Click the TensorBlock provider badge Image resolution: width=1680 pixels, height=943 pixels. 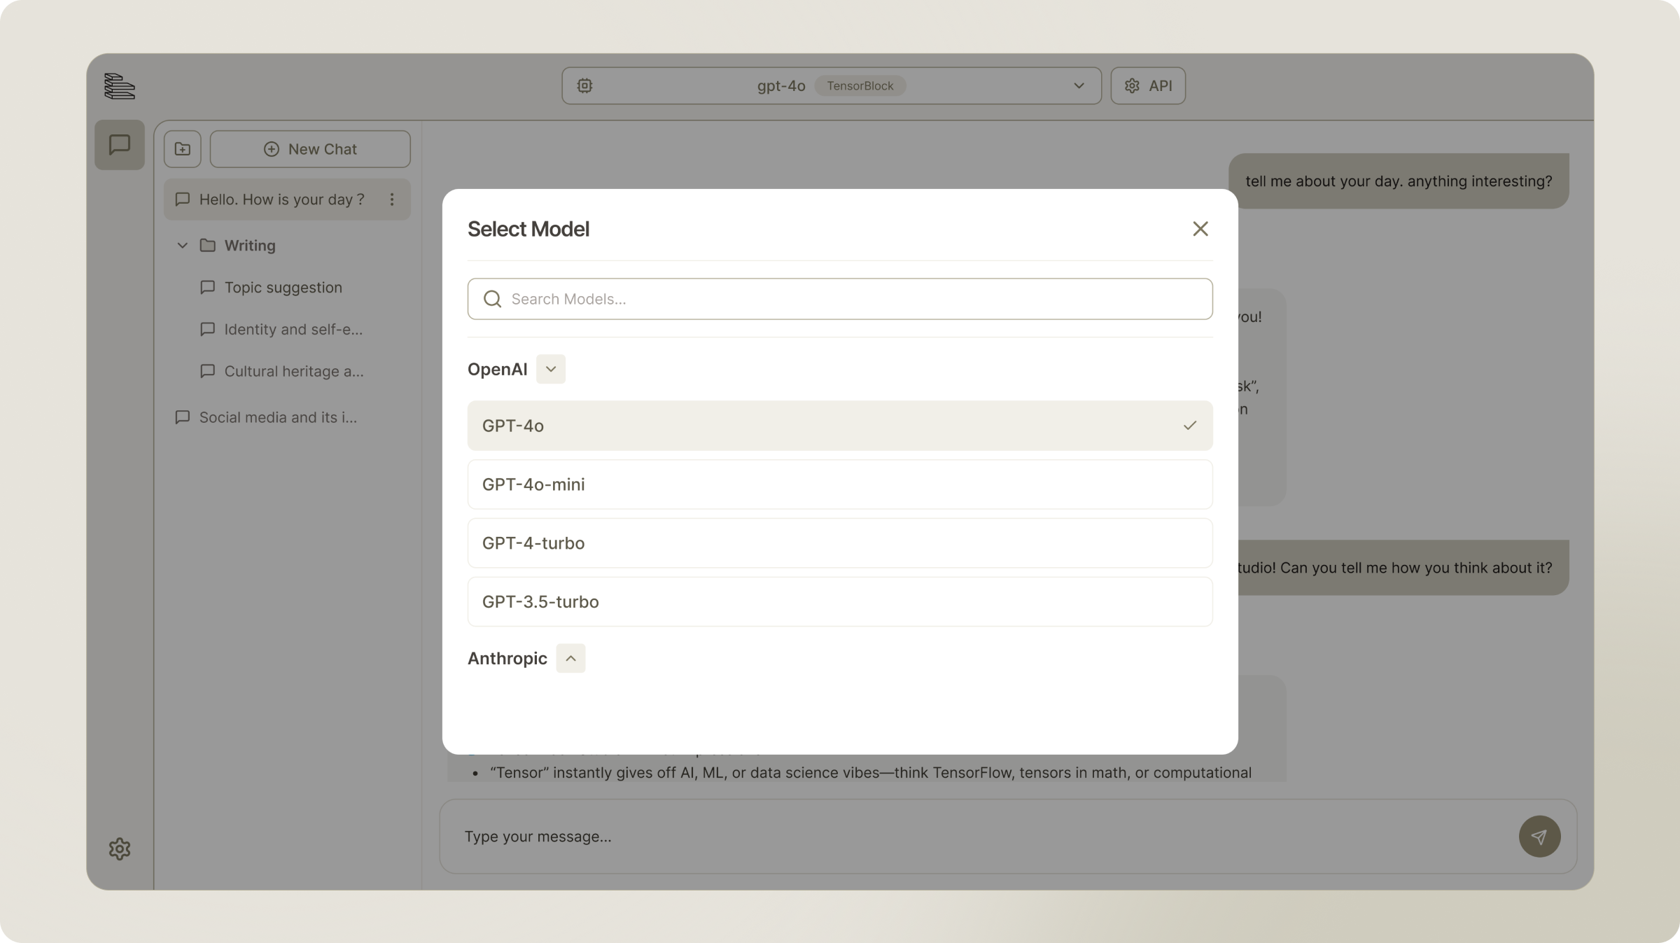pos(860,85)
